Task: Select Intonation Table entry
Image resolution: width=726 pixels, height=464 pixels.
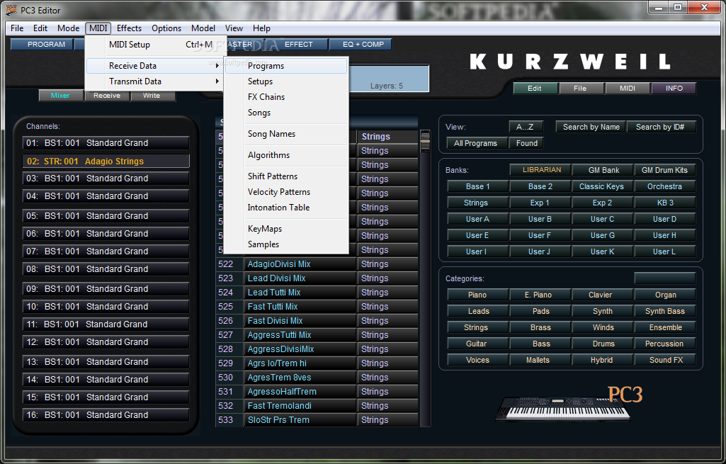Action: tap(286, 208)
